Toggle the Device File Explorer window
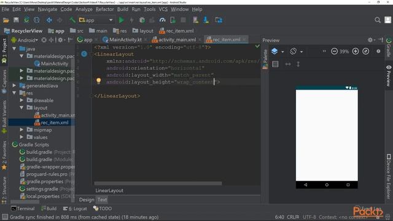This screenshot has width=393, height=221. point(389,177)
